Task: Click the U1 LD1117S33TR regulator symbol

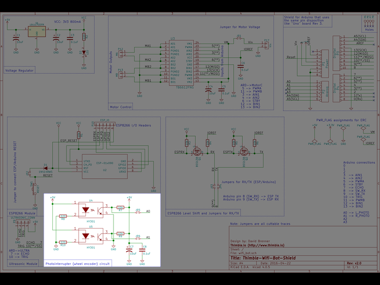Action: tap(37, 31)
